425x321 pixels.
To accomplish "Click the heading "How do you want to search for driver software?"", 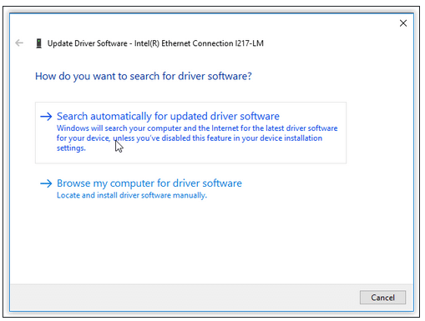I will point(144,76).
